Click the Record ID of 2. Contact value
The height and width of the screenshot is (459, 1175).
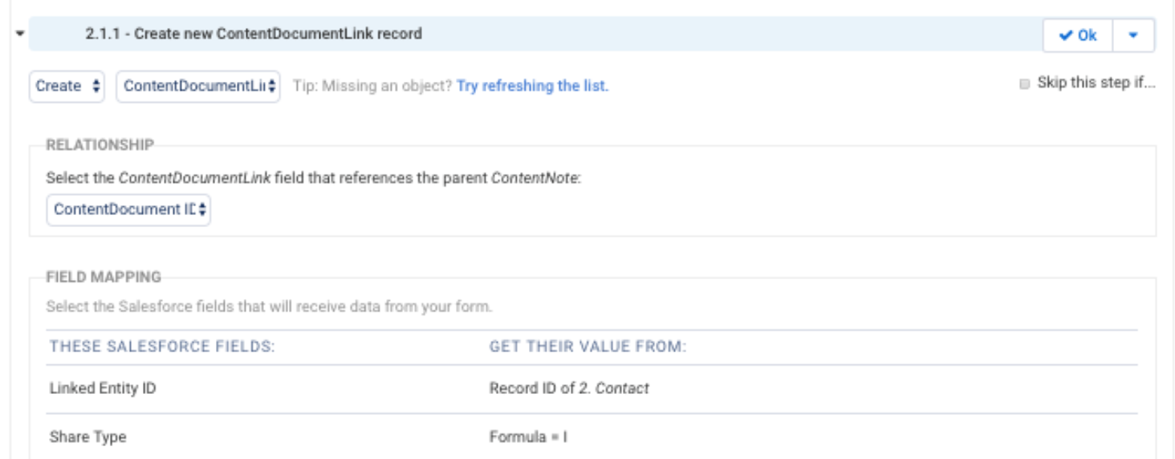568,389
